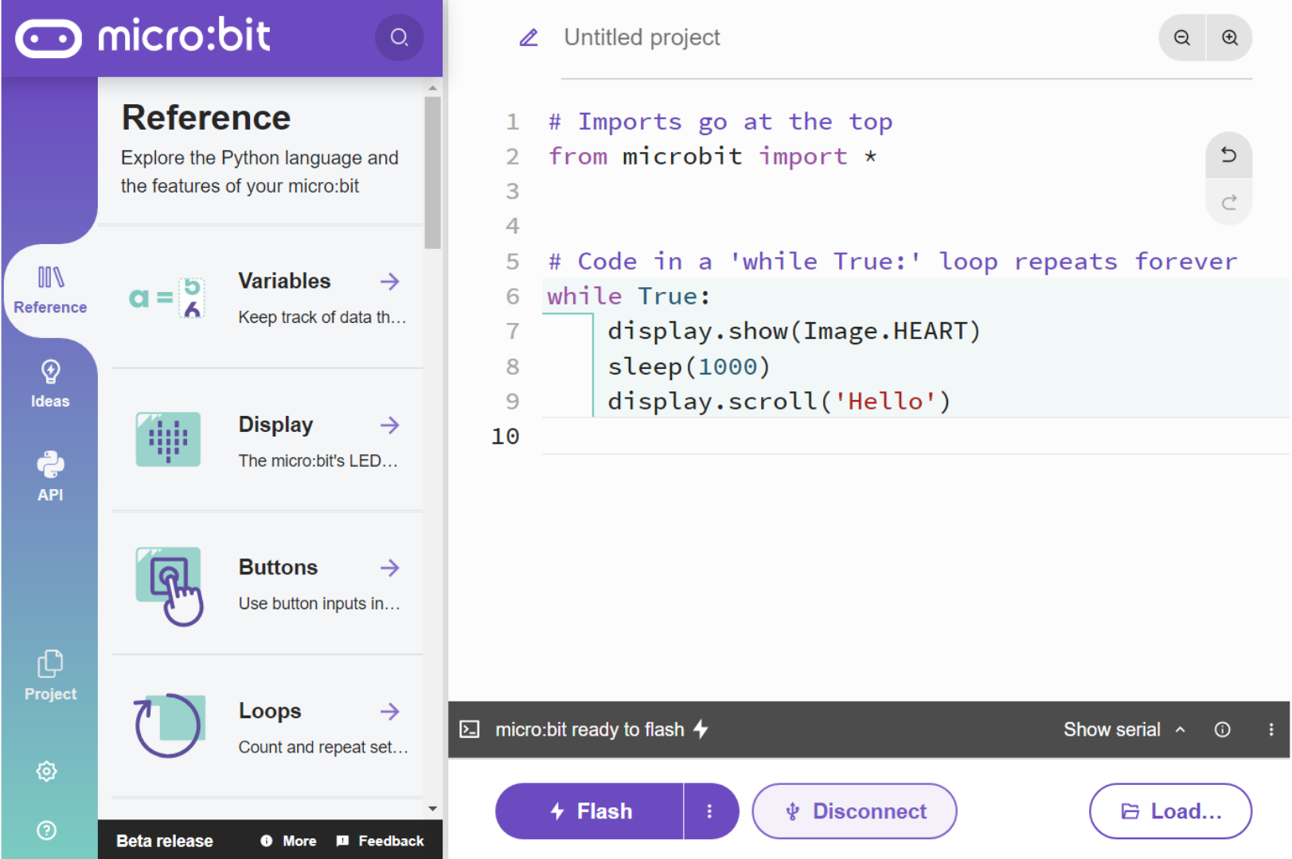
Task: Zoom out the code editor
Action: tap(1182, 37)
